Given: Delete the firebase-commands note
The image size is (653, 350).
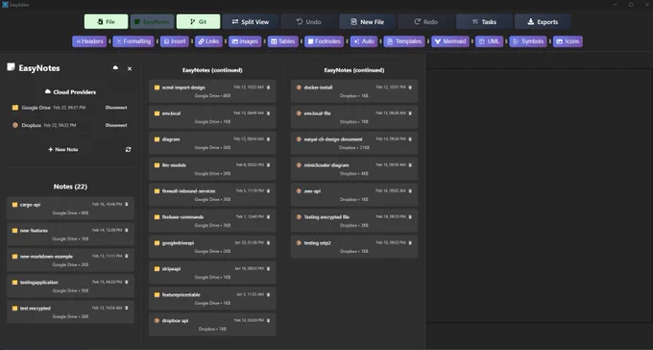Looking at the screenshot, I should [x=268, y=216].
